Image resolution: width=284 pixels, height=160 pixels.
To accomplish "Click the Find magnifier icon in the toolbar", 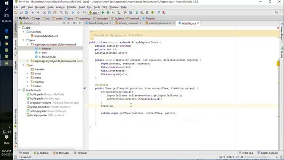I will 61,12.
